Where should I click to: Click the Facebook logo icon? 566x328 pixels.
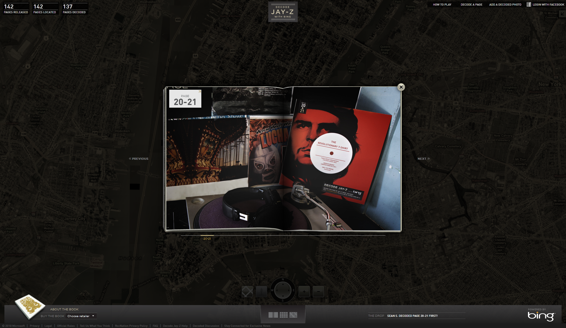click(529, 4)
